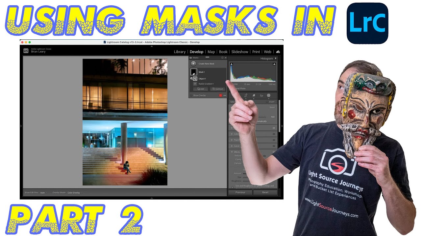Select the Radial Gradient 1 row label
Image resolution: width=421 pixels, height=236 pixels.
(x=206, y=84)
